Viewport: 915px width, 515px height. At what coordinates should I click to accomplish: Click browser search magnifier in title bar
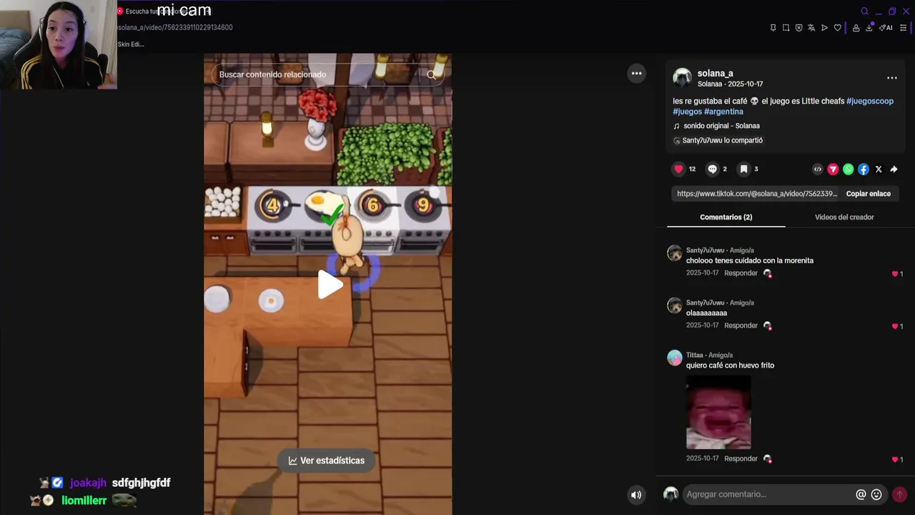pos(864,11)
